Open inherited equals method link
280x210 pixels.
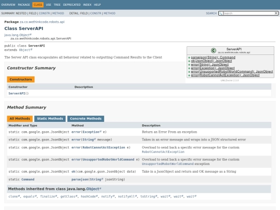(30, 197)
